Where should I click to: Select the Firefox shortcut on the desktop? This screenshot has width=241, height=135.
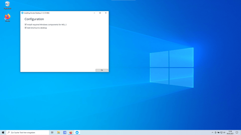tap(7, 17)
